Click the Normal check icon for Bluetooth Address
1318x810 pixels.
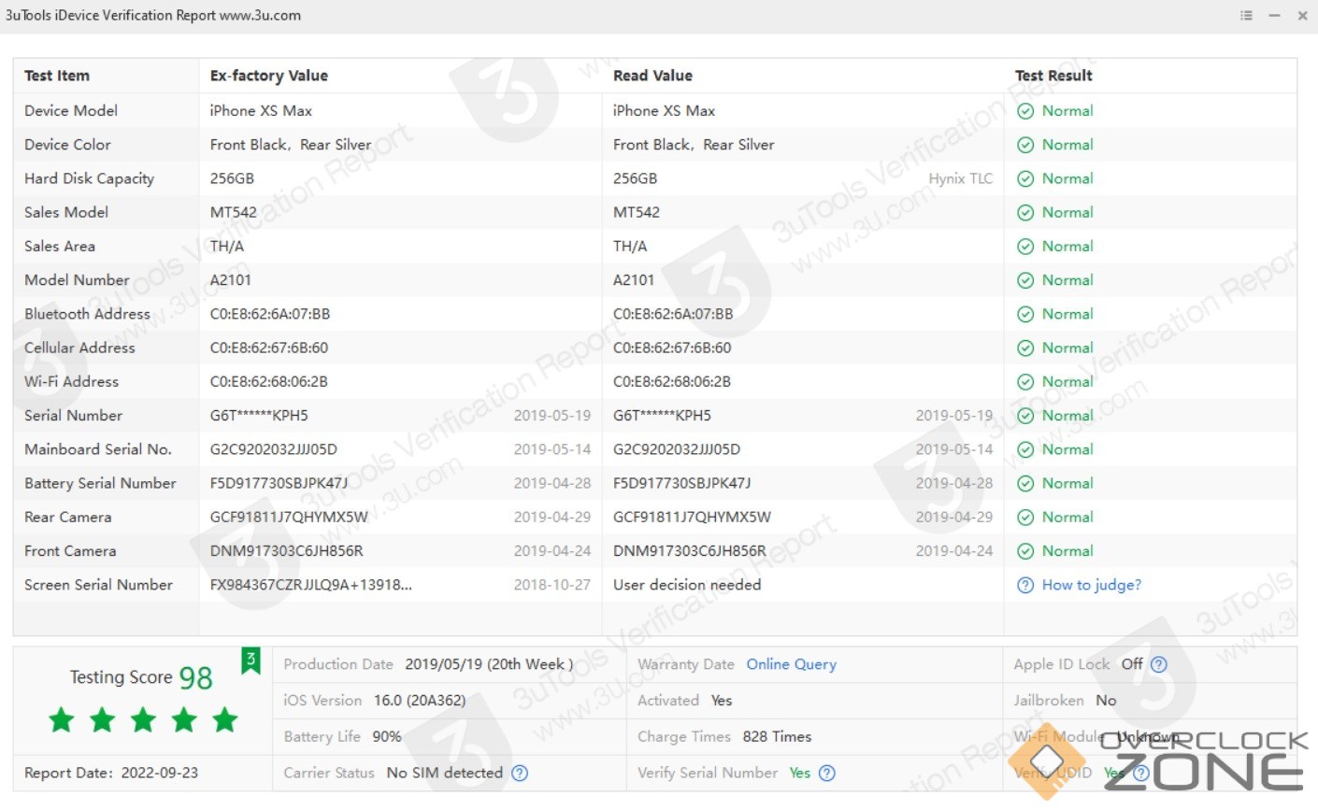click(1025, 314)
